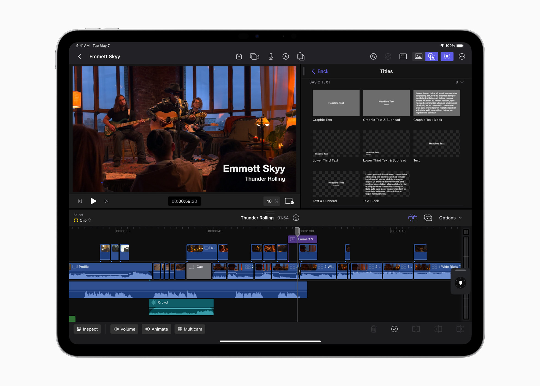This screenshot has width=540, height=386.
Task: Tap the voiceover microphone record icon
Action: pyautogui.click(x=271, y=56)
